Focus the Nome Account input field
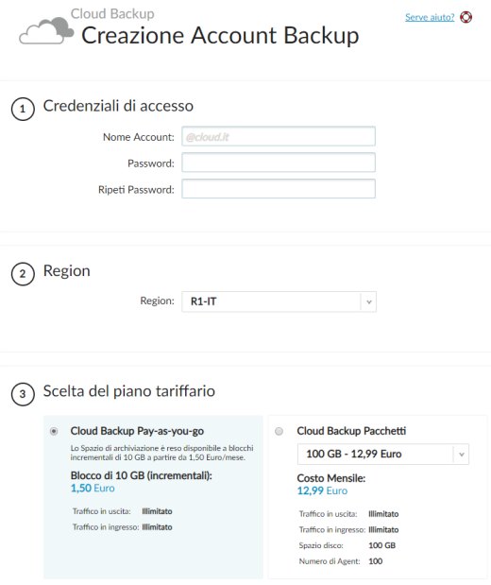Screen dimensions: 491x585 279,136
